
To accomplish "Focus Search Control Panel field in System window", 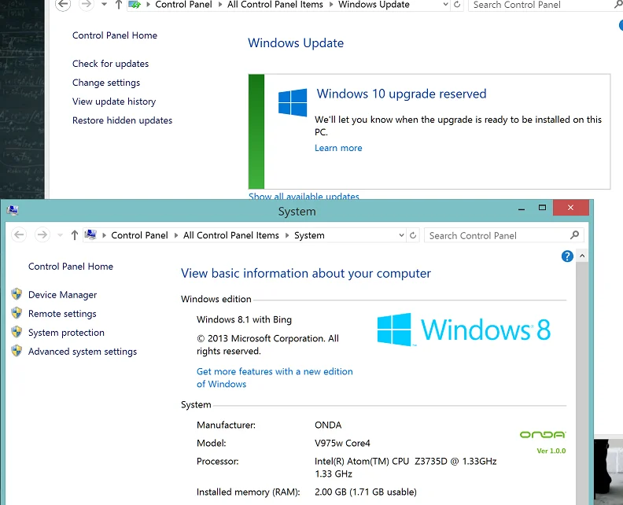I will [x=504, y=235].
